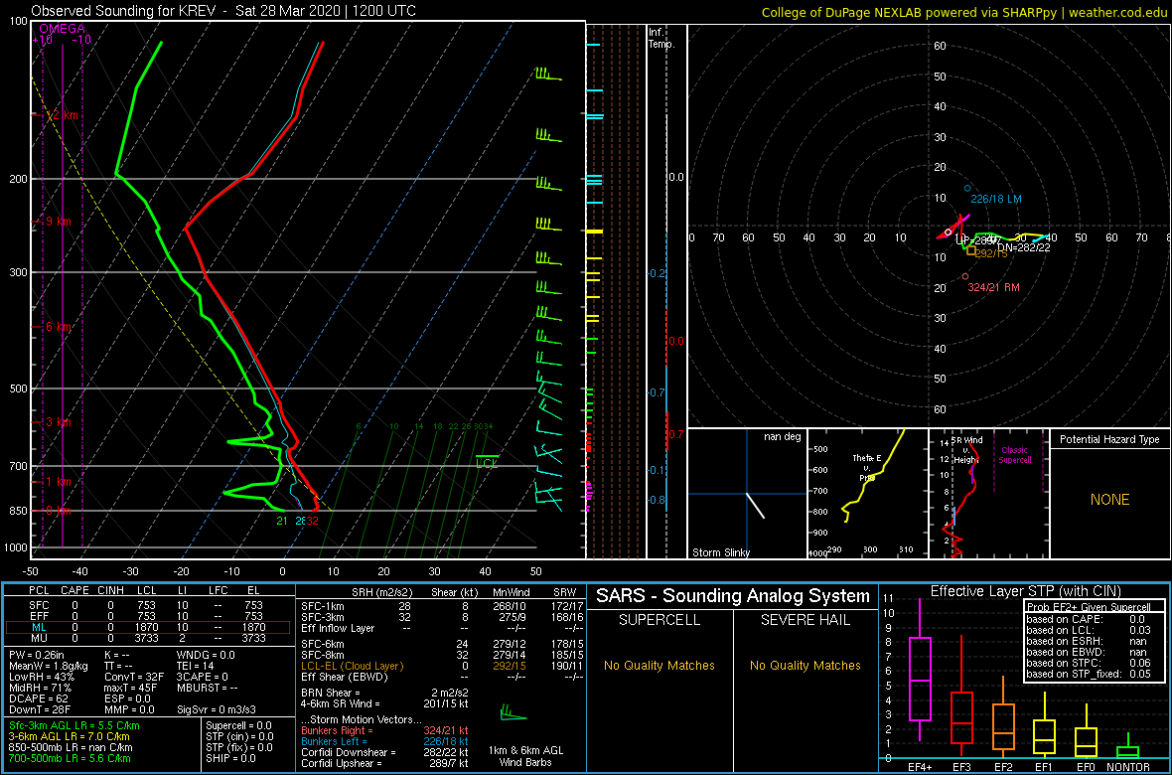This screenshot has height=775, width=1172.
Task: Click the 'SARS - Sounding Analog System' heading
Action: pyautogui.click(x=733, y=597)
